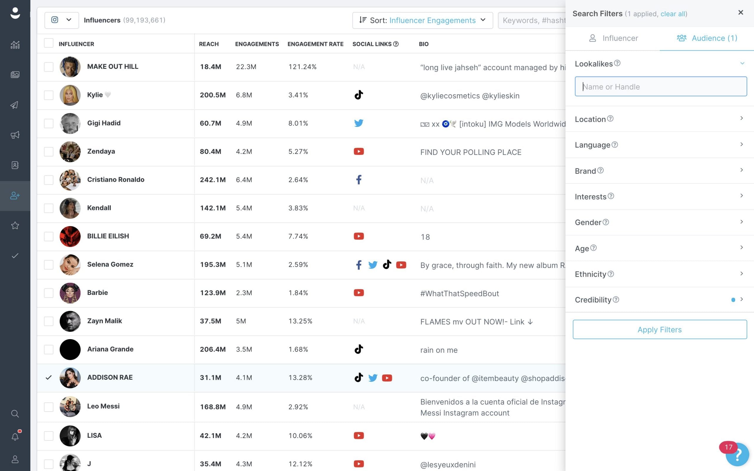
Task: Check the checkbox next to Kylie
Action: click(48, 95)
